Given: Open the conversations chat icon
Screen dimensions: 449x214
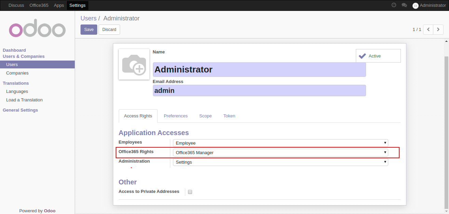Looking at the screenshot, I should pyautogui.click(x=404, y=5).
